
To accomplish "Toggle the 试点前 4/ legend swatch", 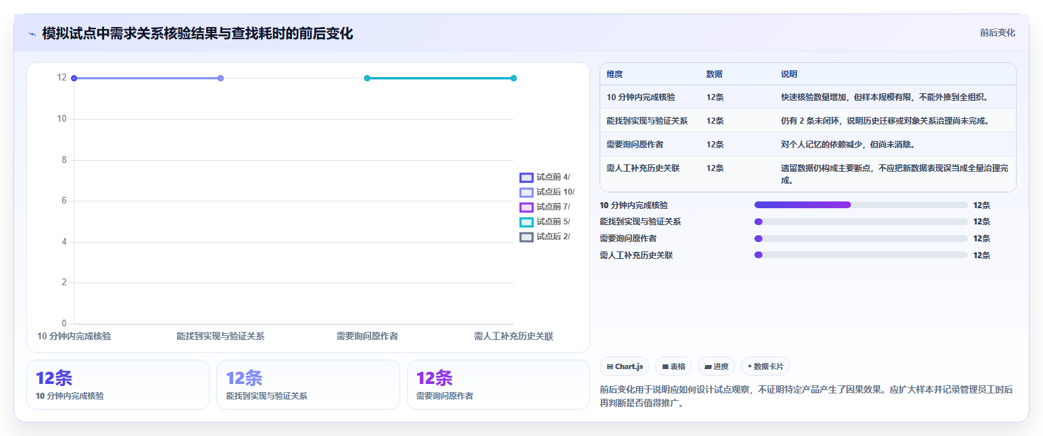I will click(x=527, y=177).
